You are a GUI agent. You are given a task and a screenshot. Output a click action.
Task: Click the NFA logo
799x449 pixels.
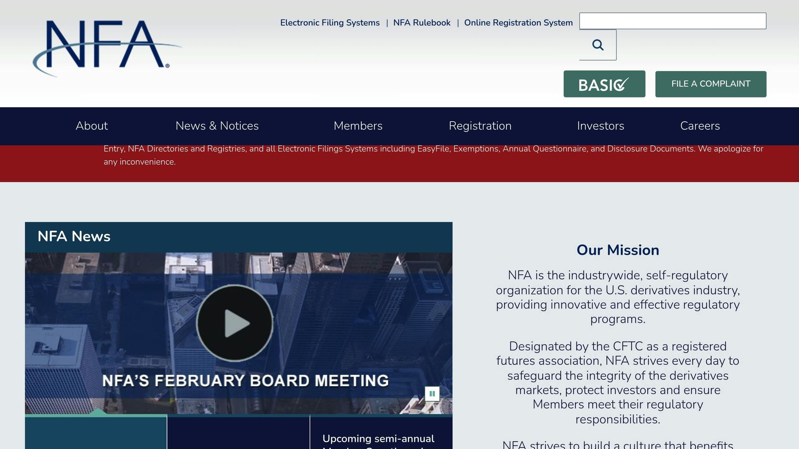pyautogui.click(x=107, y=49)
